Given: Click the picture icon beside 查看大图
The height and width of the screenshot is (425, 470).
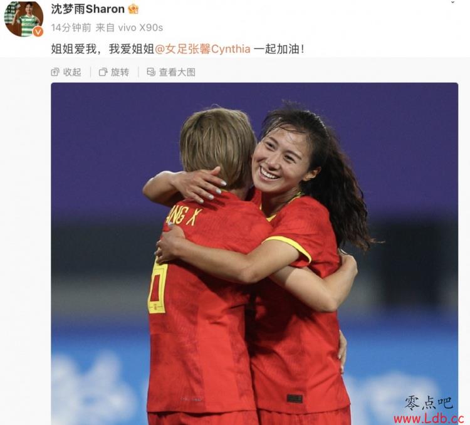Looking at the screenshot, I should (x=151, y=72).
